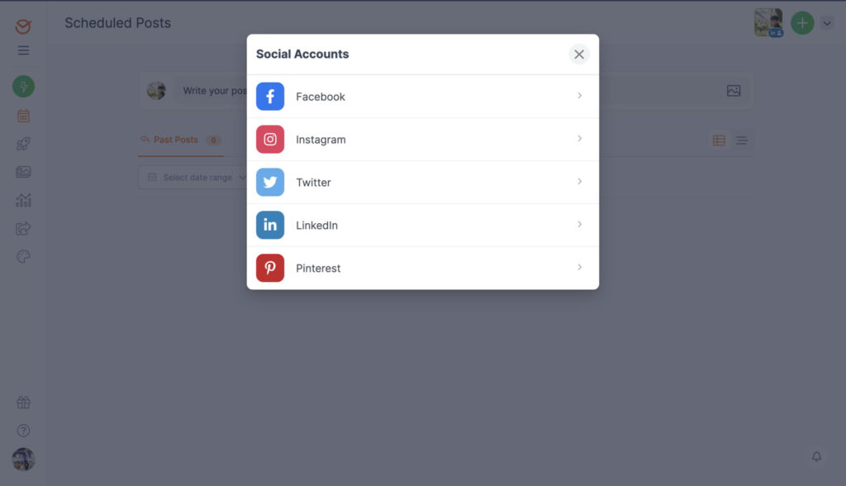
Task: Switch to the list view toggle
Action: pos(741,141)
